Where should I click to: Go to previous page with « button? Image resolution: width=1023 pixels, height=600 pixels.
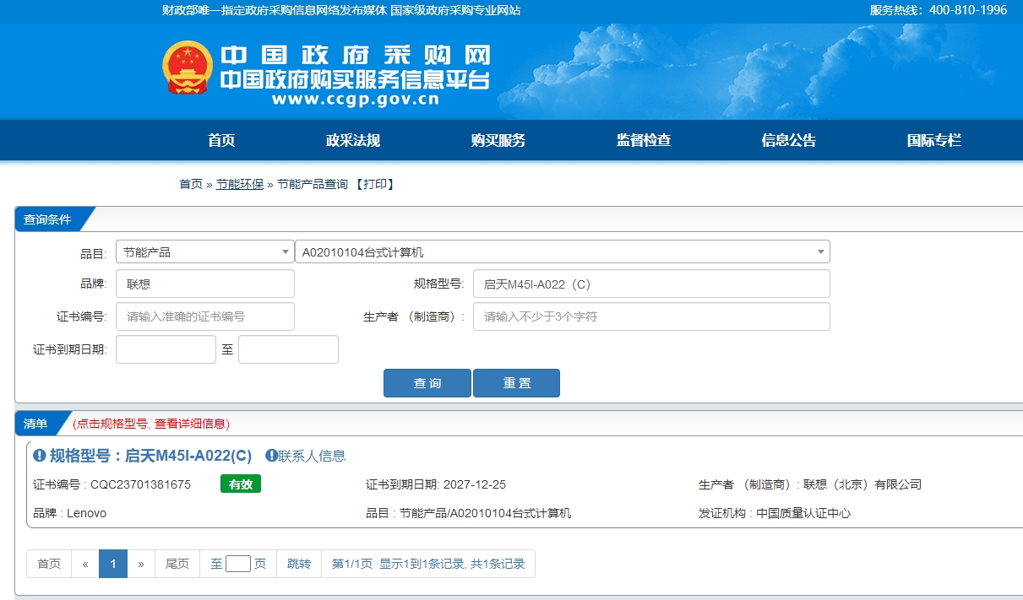pyautogui.click(x=85, y=564)
